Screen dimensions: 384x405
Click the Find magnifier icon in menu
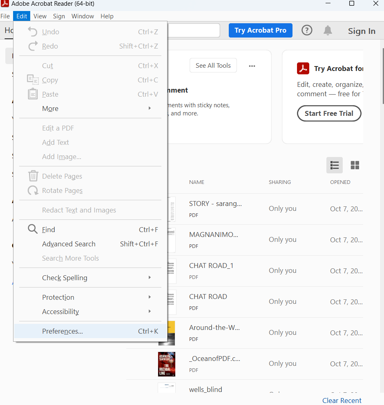pyautogui.click(x=33, y=229)
